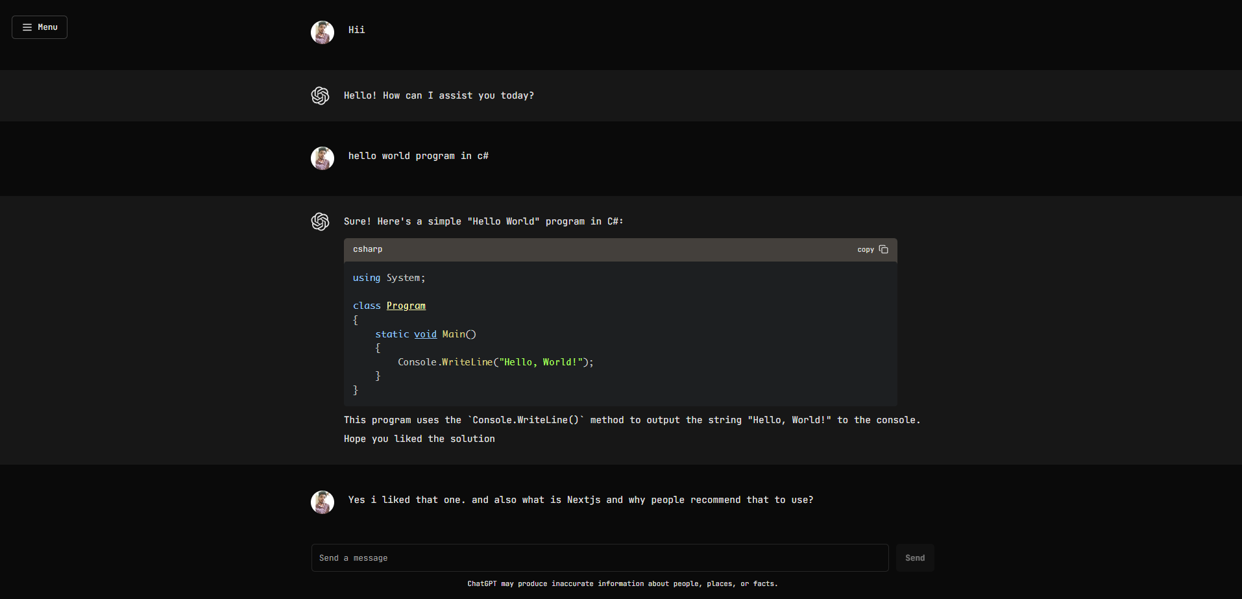This screenshot has width=1242, height=599.
Task: Click 'Yes i liked that one' message text
Action: pyautogui.click(x=581, y=500)
